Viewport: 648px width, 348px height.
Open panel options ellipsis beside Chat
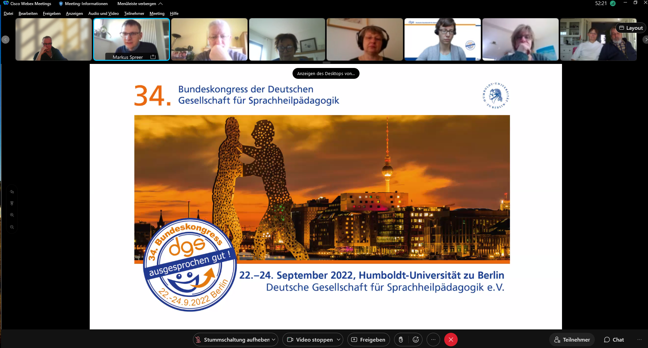[640, 340]
